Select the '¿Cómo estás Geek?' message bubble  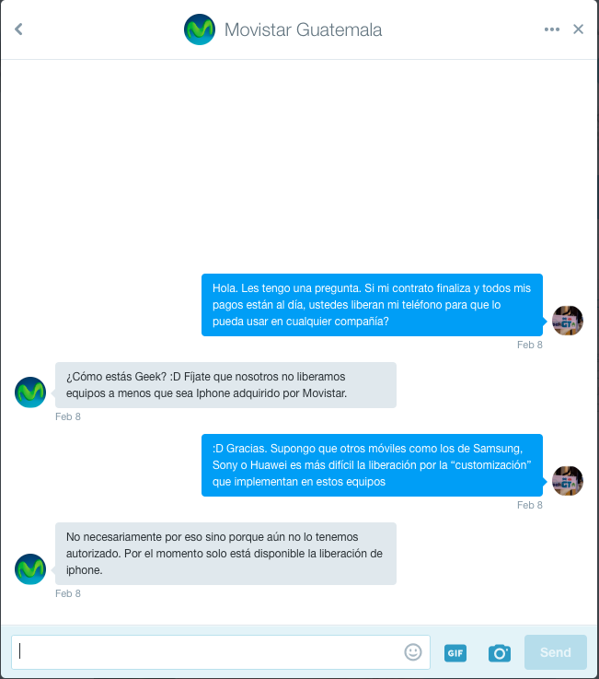point(225,385)
